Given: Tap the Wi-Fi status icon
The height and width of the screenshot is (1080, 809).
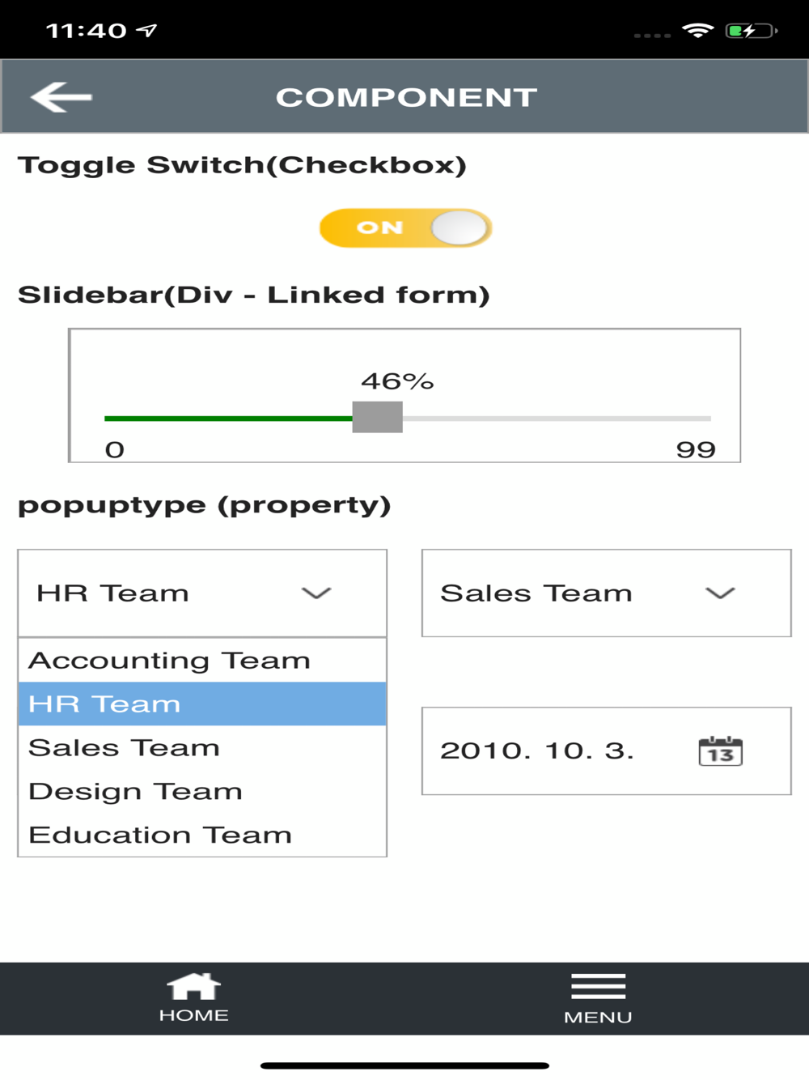Looking at the screenshot, I should click(x=697, y=31).
